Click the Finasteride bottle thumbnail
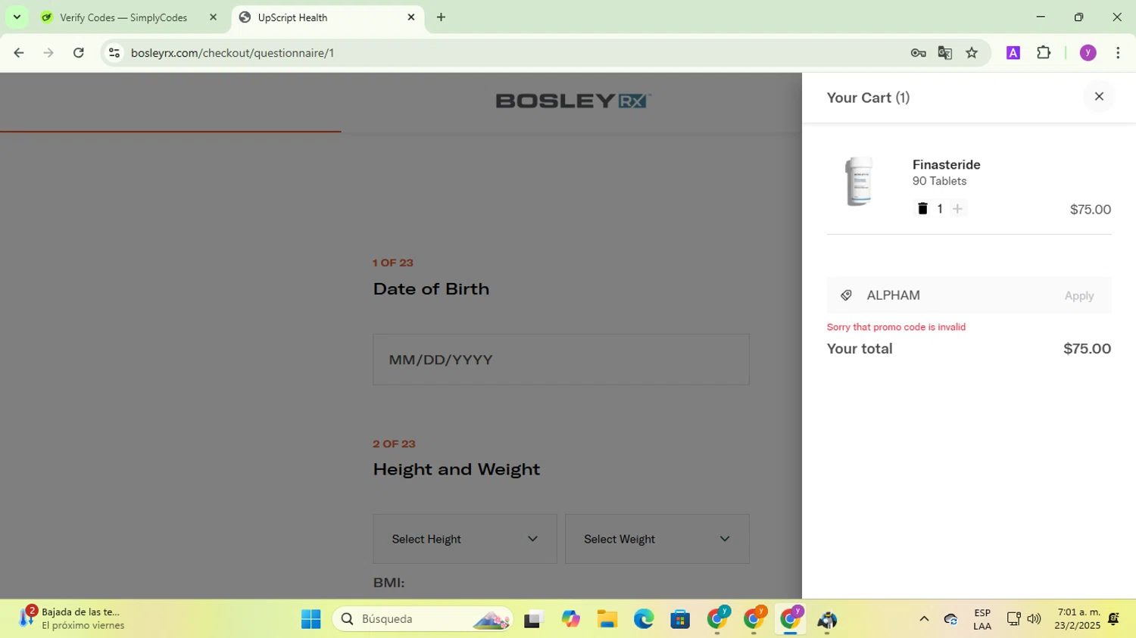Image resolution: width=1136 pixels, height=638 pixels. [x=859, y=182]
